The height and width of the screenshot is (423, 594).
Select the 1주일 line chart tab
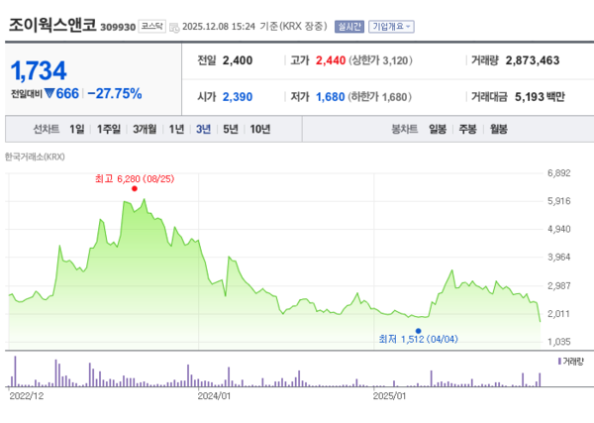(x=109, y=129)
